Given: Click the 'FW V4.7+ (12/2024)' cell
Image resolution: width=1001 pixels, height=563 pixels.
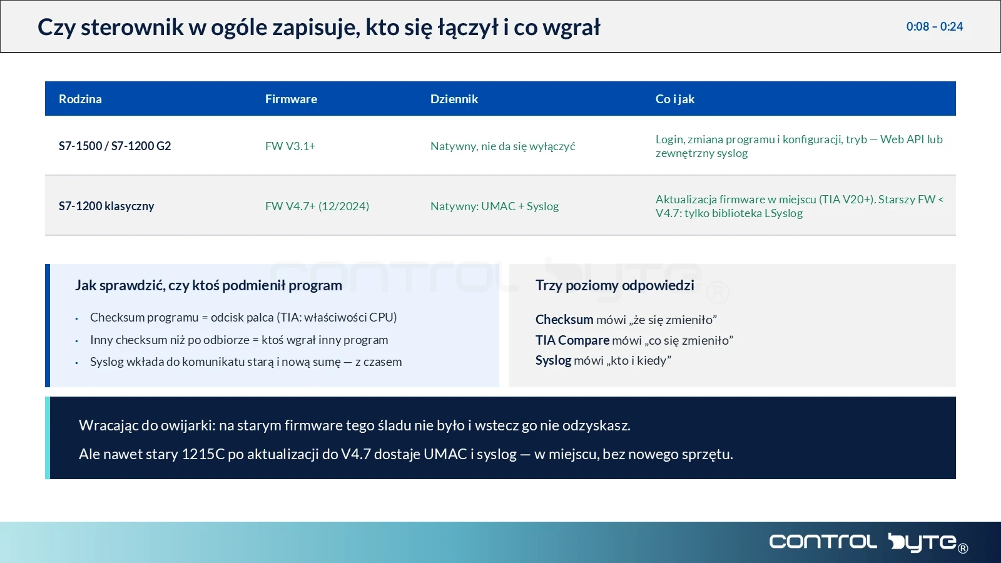Looking at the screenshot, I should click(x=317, y=206).
